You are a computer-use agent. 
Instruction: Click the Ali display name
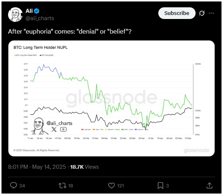29,11
